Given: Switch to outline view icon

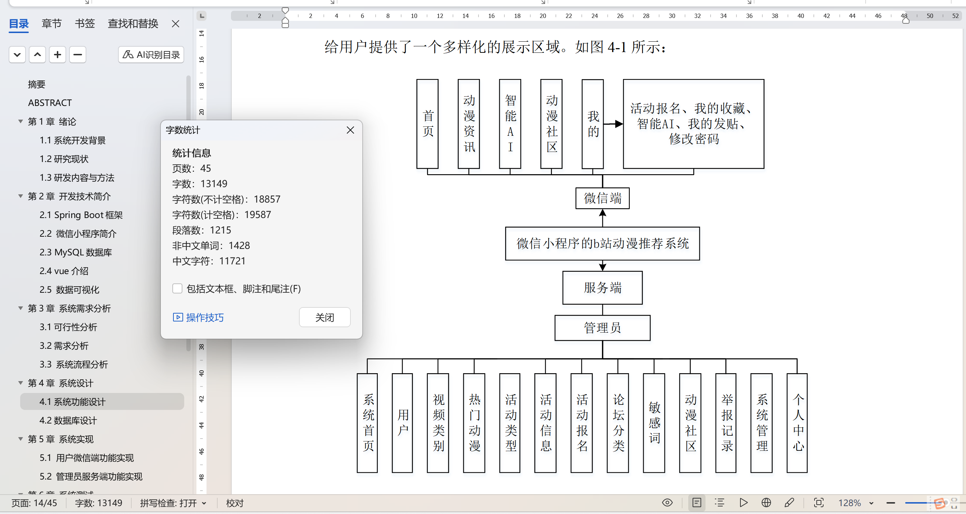Looking at the screenshot, I should (719, 503).
